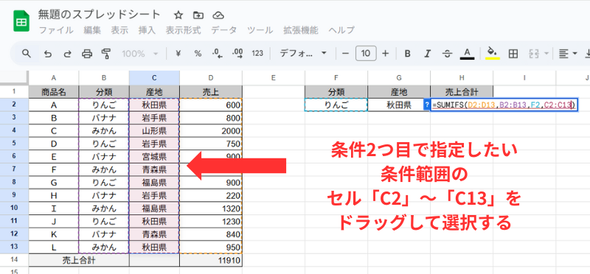This screenshot has height=274, width=590.
Task: Select column C header
Action: pyautogui.click(x=154, y=78)
